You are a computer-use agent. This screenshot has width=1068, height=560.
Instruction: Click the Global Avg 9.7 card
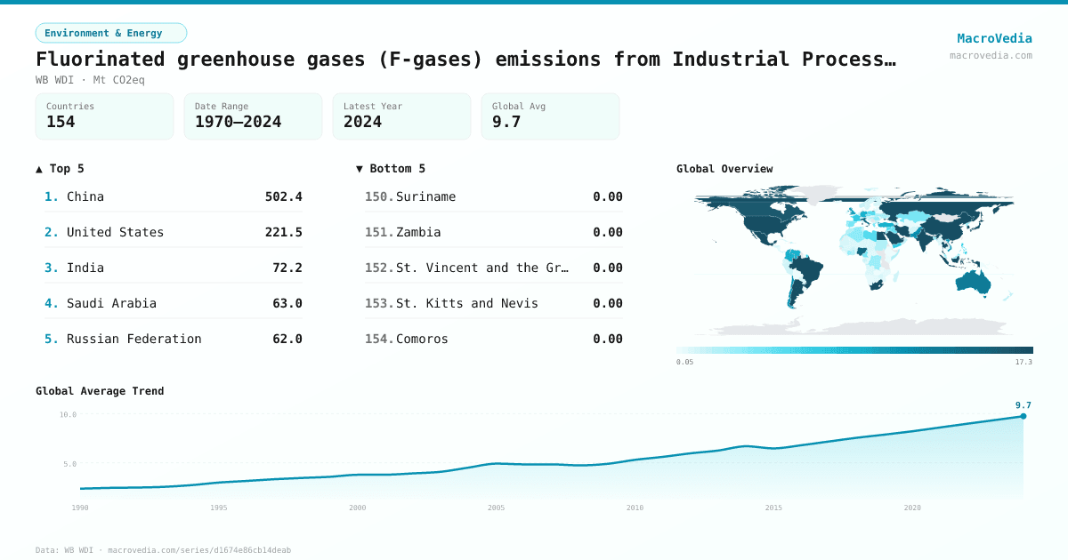tap(550, 116)
